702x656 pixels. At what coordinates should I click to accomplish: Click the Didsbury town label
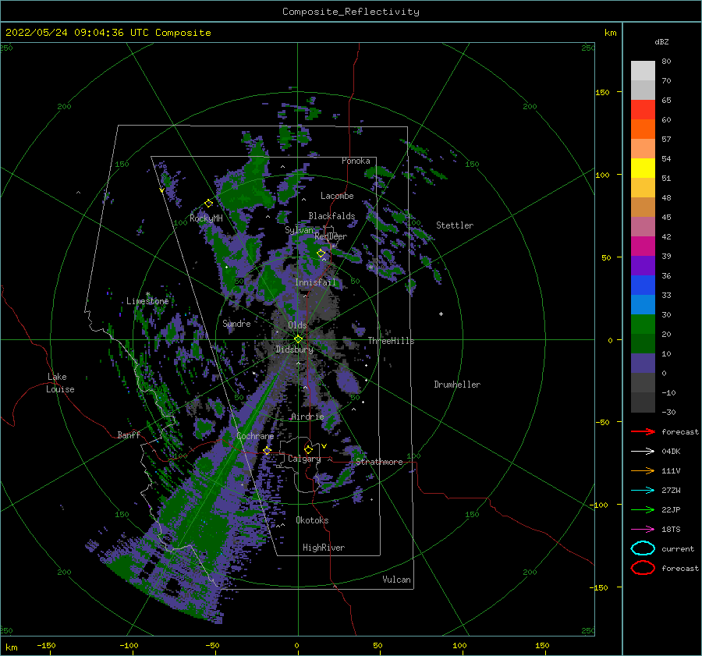pyautogui.click(x=294, y=349)
